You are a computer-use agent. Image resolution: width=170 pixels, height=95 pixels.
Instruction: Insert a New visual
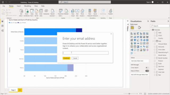click(x=73, y=13)
